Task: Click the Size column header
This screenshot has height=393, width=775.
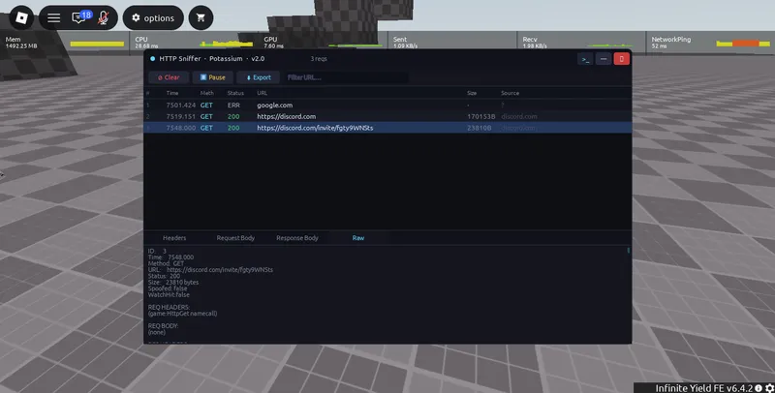Action: tap(472, 93)
